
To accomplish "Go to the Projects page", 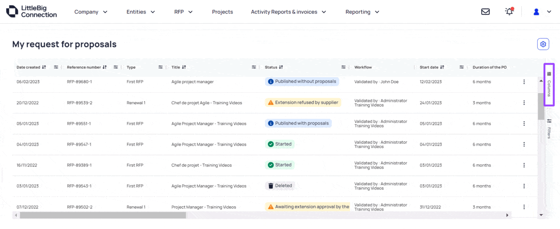I will (222, 12).
